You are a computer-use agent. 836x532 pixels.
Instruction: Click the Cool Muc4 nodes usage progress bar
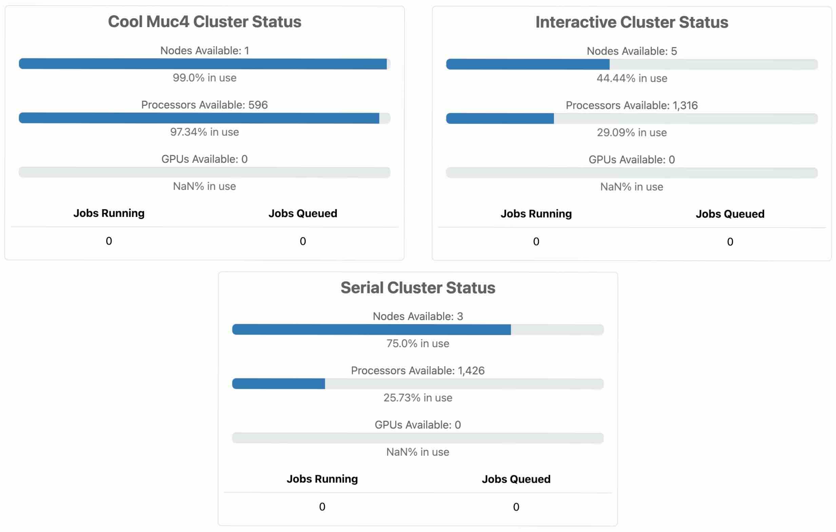[x=205, y=64]
